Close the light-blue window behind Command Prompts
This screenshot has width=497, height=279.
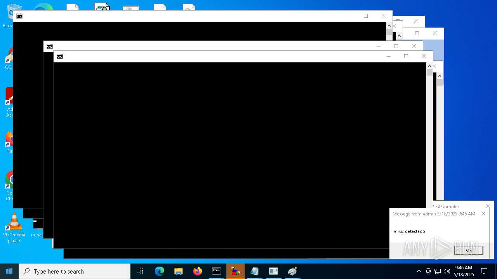pyautogui.click(x=435, y=33)
